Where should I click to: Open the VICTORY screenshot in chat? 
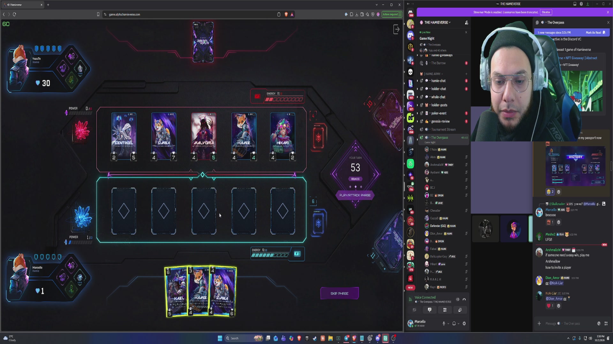[x=575, y=166]
